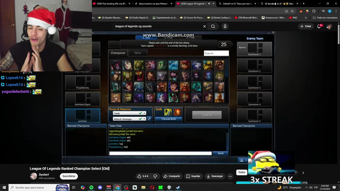Switch to Tfue hunting rifle clip tab
The width and height of the screenshot is (340, 191).
(111, 4)
